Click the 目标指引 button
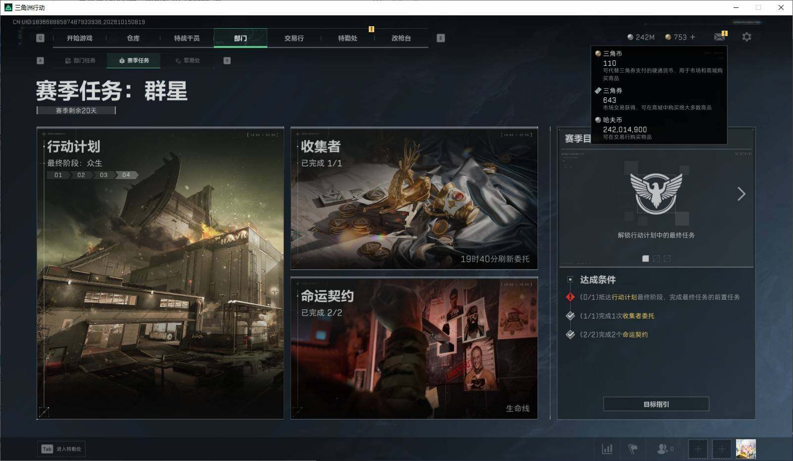Viewport: 793px width, 461px height. (x=656, y=404)
